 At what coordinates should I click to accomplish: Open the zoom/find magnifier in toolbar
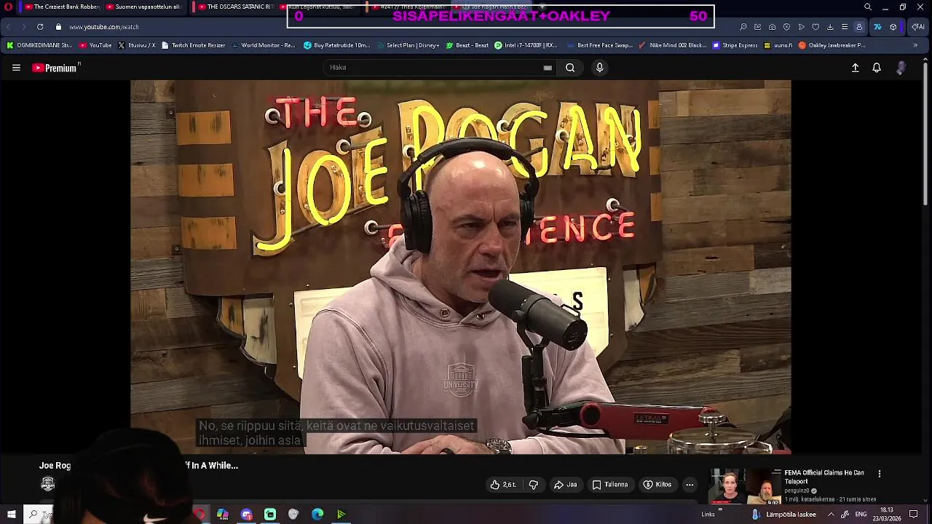tap(743, 27)
